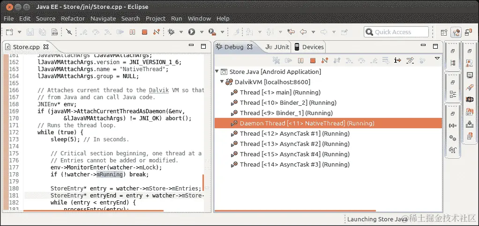Open the Git repositories fast view icon

[470, 112]
